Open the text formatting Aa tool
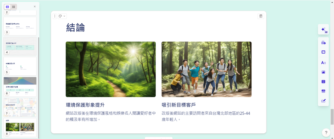Image resolution: width=334 pixels, height=139 pixels. pyautogui.click(x=323, y=63)
